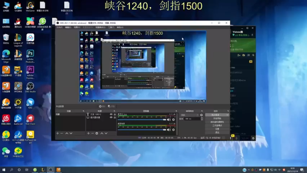Screen dimensions: 307x173
Task: Expand the arrow beside 停止推流
Action: coord(227,115)
